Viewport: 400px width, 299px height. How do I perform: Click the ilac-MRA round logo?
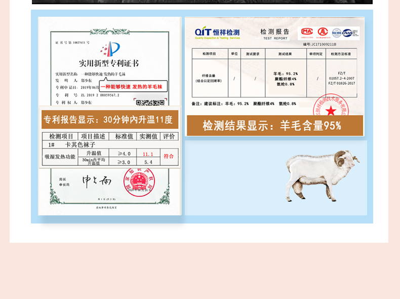click(x=337, y=32)
